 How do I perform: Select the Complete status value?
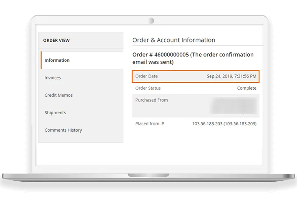point(247,88)
